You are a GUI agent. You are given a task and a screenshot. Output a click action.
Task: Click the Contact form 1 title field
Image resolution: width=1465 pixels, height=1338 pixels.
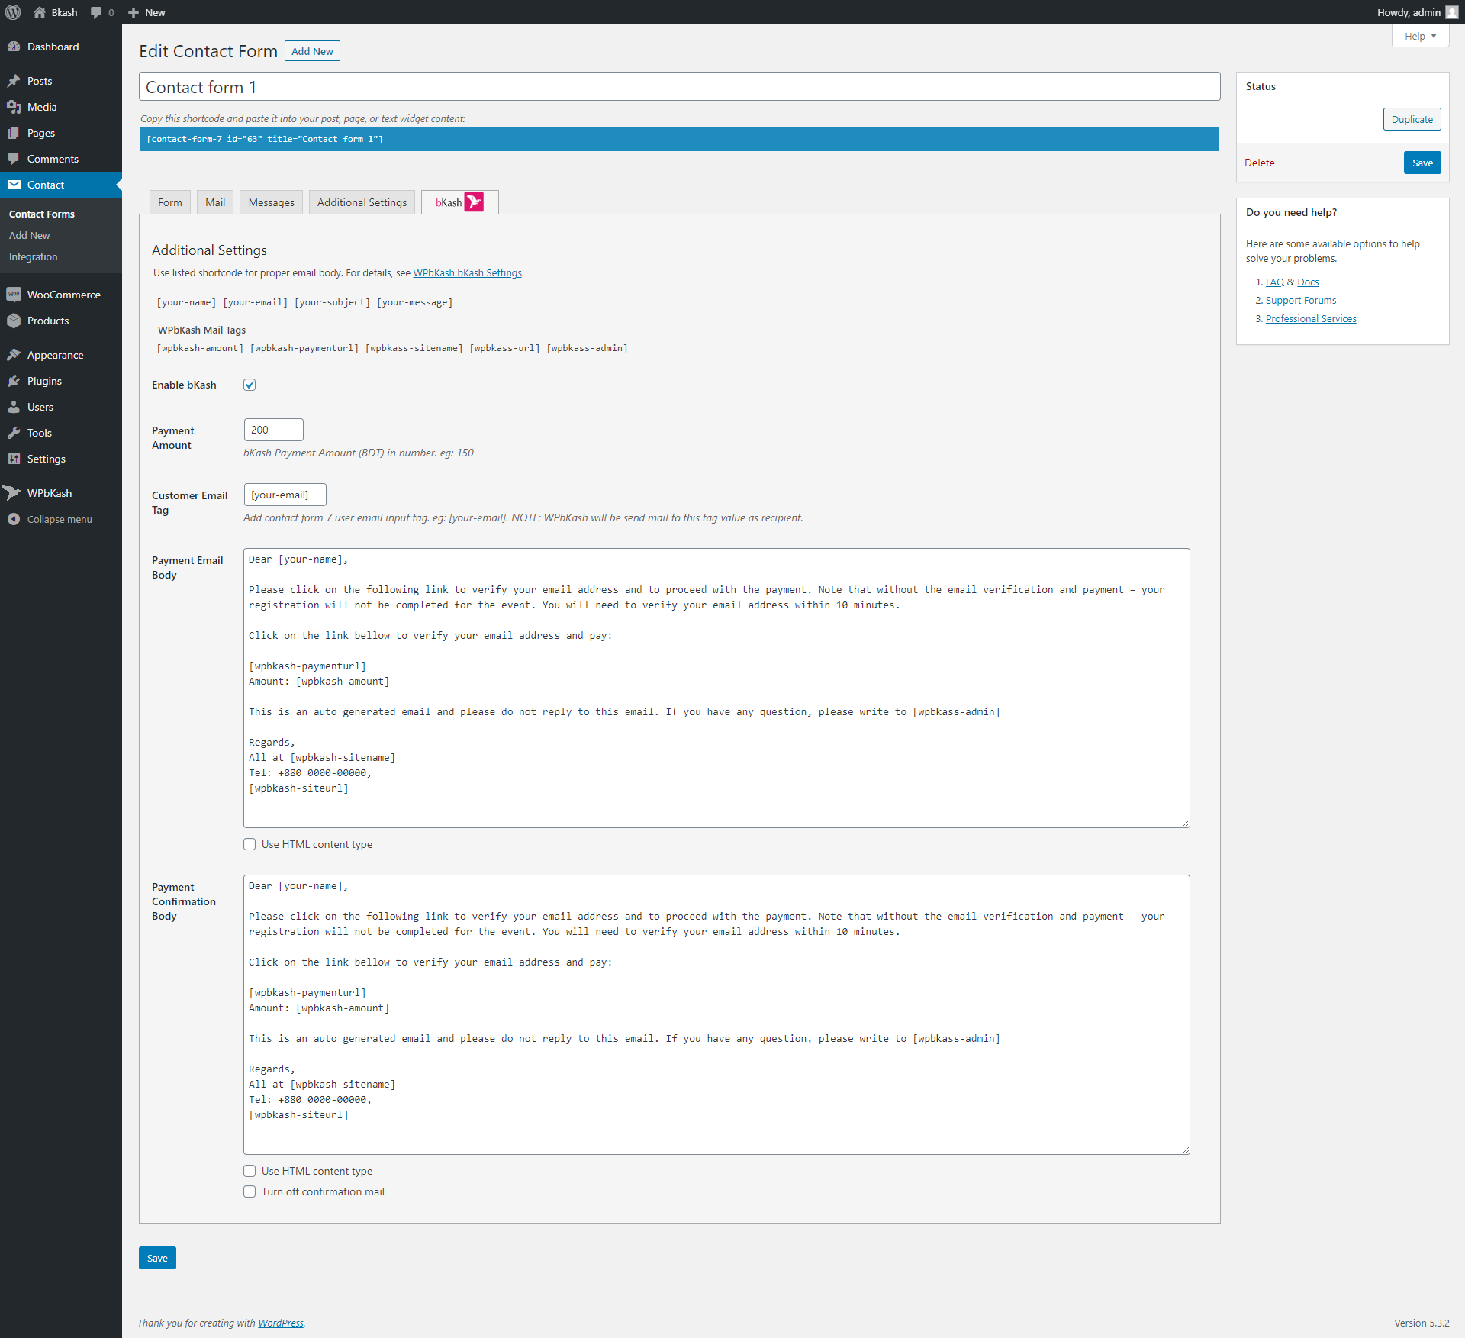tap(679, 86)
